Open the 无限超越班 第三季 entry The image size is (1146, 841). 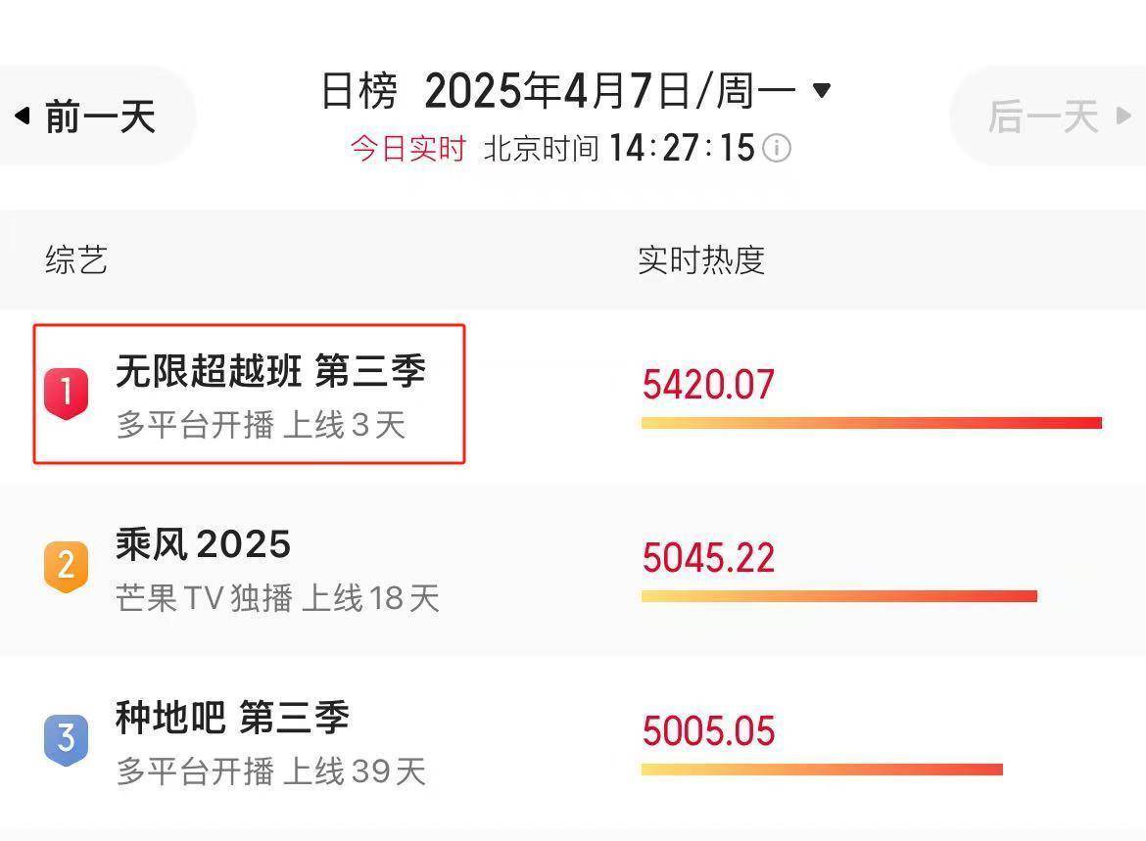point(270,372)
